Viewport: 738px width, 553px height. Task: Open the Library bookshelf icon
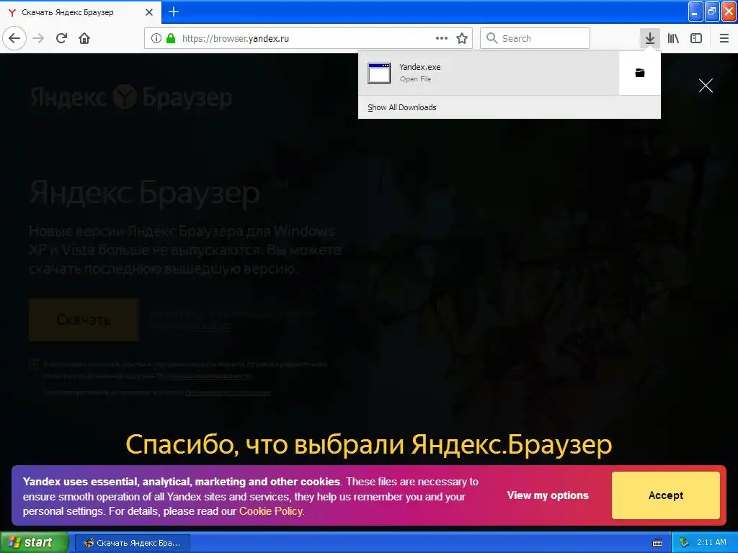pyautogui.click(x=673, y=38)
